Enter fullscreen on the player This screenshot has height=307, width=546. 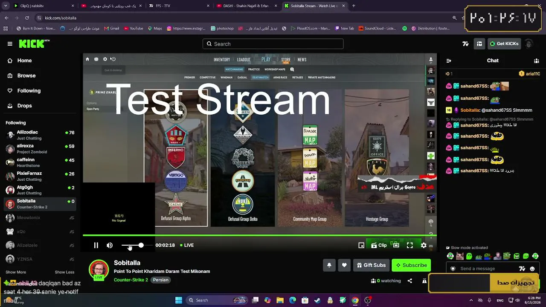(x=410, y=245)
